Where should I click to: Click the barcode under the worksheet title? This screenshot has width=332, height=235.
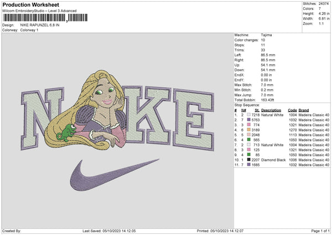click(x=45, y=18)
